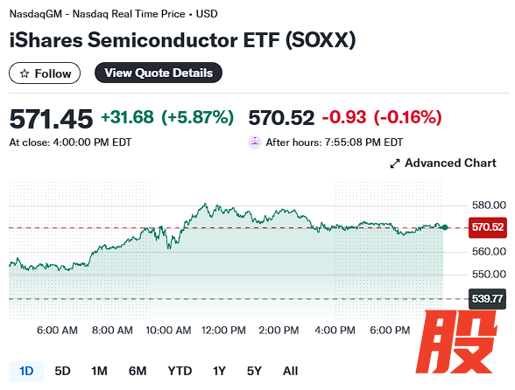The width and height of the screenshot is (515, 390).
Task: Switch chart to 1M range
Action: click(x=99, y=371)
